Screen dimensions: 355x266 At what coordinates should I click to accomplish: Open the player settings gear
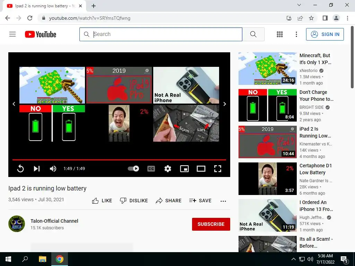pyautogui.click(x=168, y=169)
